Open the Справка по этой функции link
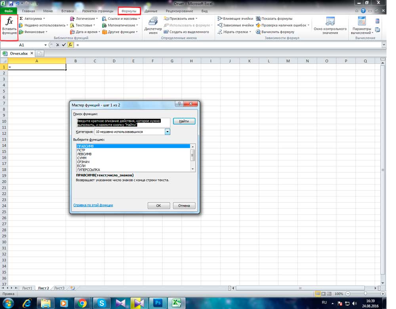This screenshot has width=396, height=309. (x=93, y=205)
